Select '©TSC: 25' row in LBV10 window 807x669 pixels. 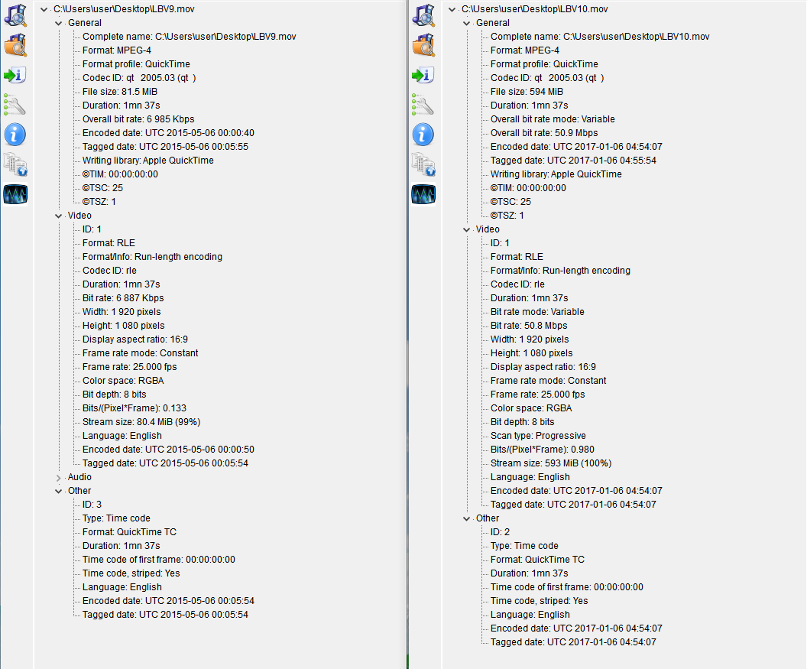pos(510,202)
